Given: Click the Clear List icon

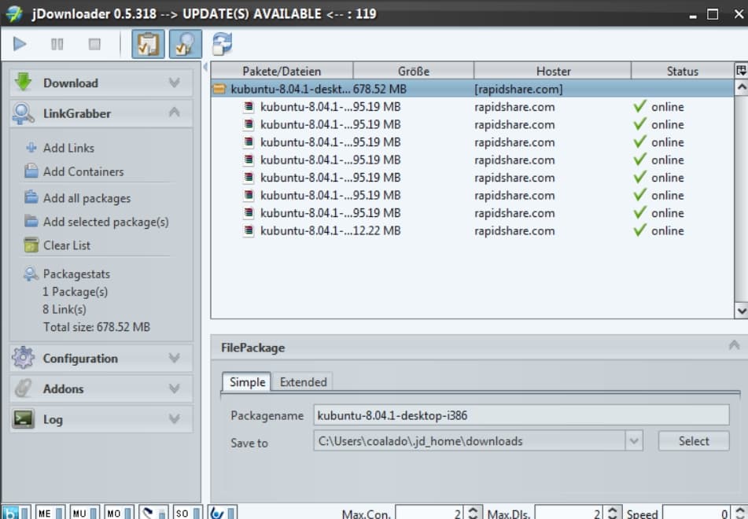Looking at the screenshot, I should click(x=31, y=245).
